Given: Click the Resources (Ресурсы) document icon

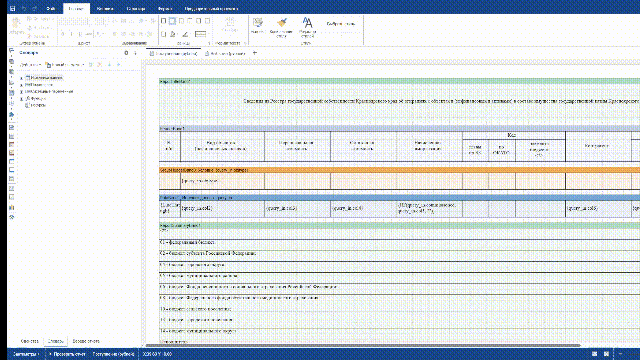Looking at the screenshot, I should pos(28,105).
